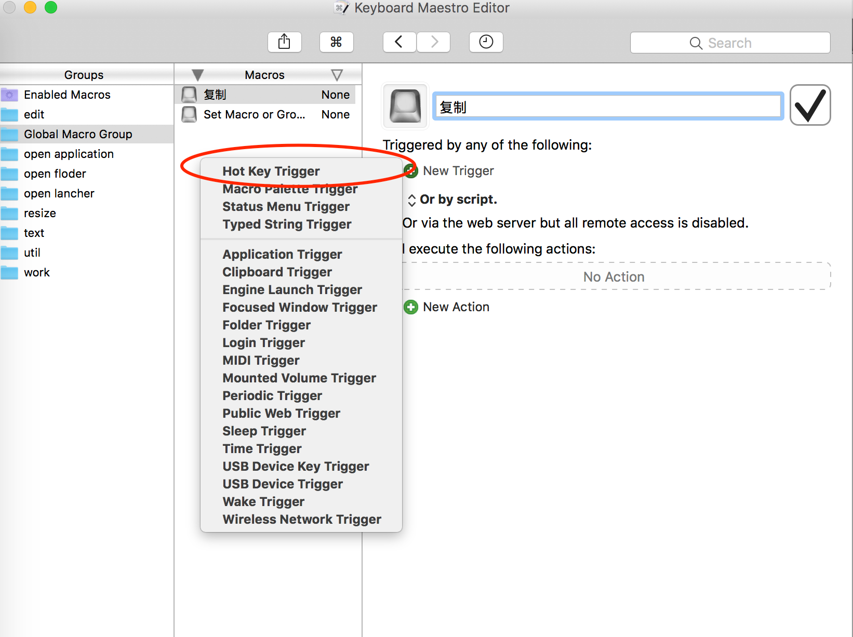Image resolution: width=853 pixels, height=637 pixels.
Task: Click the green New Action plus icon
Action: point(410,307)
